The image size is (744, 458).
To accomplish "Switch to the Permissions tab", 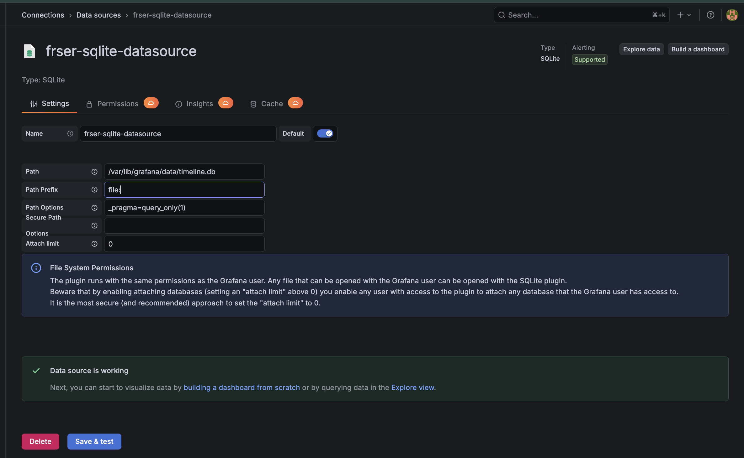I will [x=112, y=104].
